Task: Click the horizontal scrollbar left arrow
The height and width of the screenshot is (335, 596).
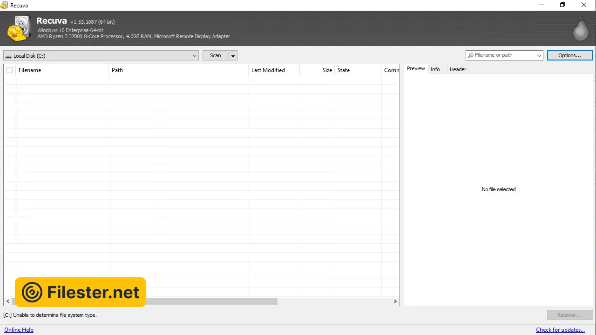Action: point(7,301)
